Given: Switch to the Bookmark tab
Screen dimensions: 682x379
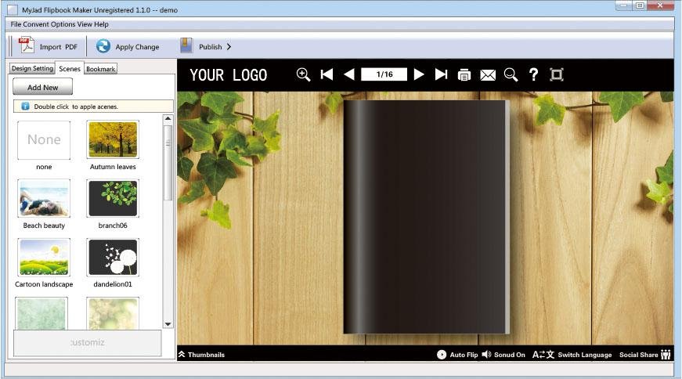Looking at the screenshot, I should (x=100, y=69).
